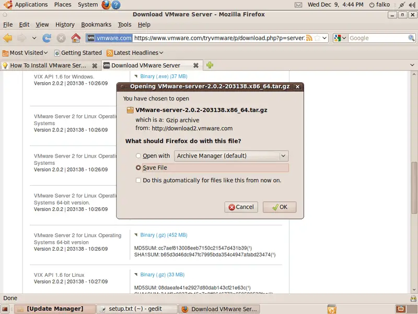Click the security lock icon in status bar
This screenshot has height=314, width=418.
click(x=413, y=298)
